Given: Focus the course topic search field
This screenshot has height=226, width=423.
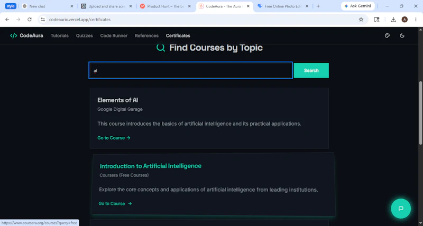Looking at the screenshot, I should click(x=190, y=71).
